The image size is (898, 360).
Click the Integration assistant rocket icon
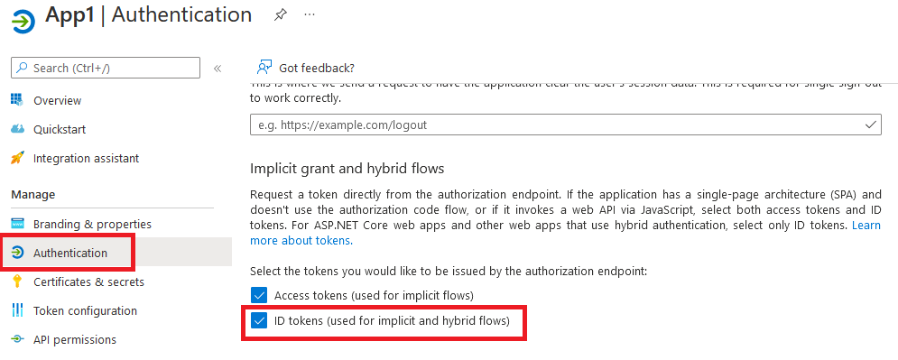tap(17, 158)
